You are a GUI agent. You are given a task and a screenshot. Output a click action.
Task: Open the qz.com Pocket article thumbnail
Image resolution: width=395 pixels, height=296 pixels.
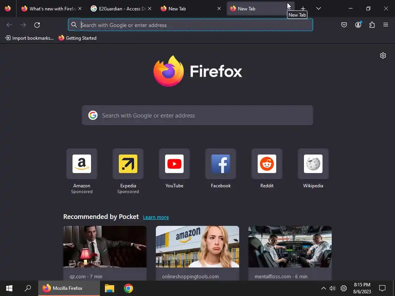tap(105, 247)
